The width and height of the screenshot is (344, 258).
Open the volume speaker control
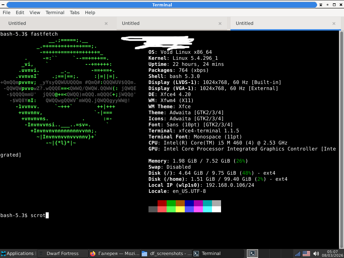[316, 254]
